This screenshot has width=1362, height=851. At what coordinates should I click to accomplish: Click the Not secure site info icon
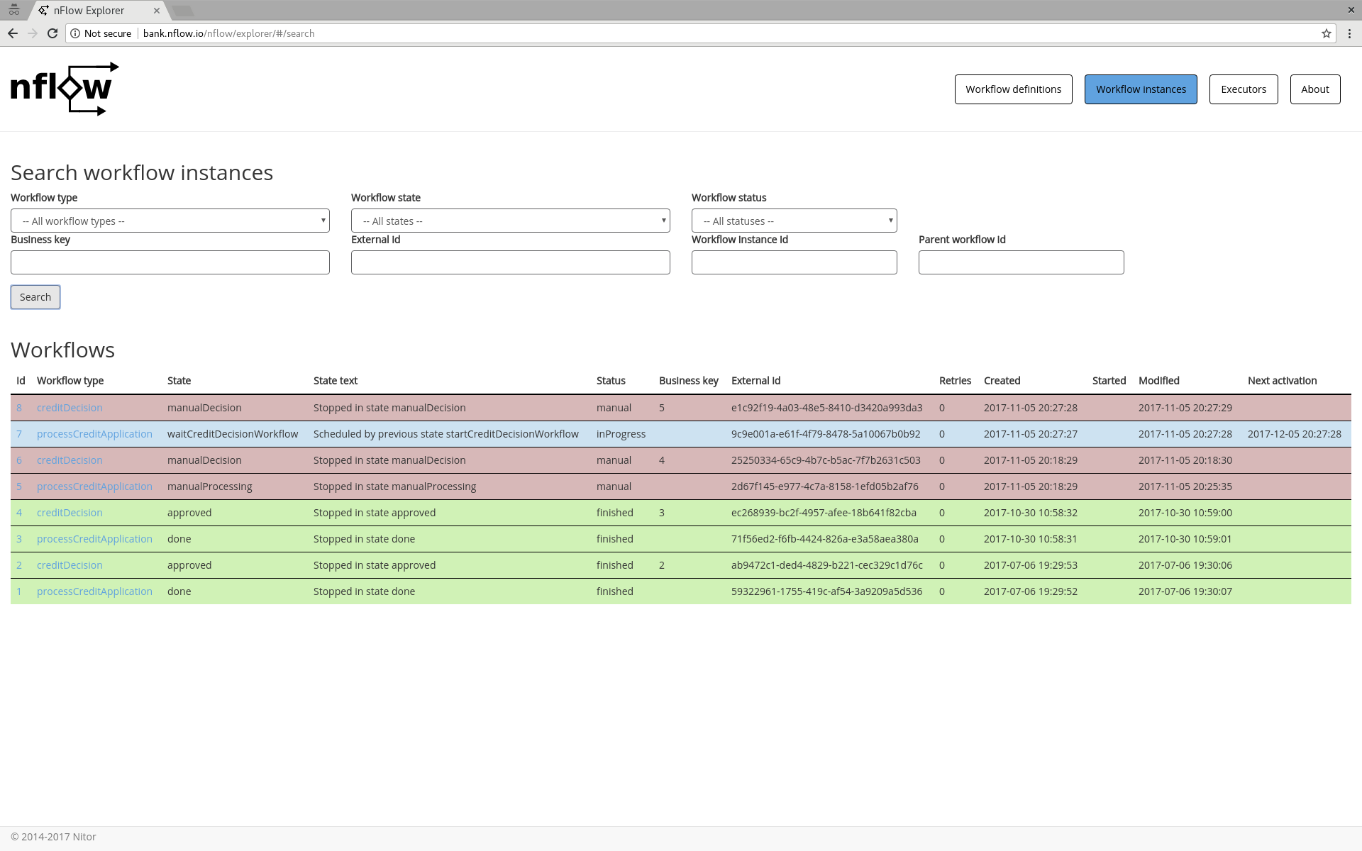[x=75, y=33]
